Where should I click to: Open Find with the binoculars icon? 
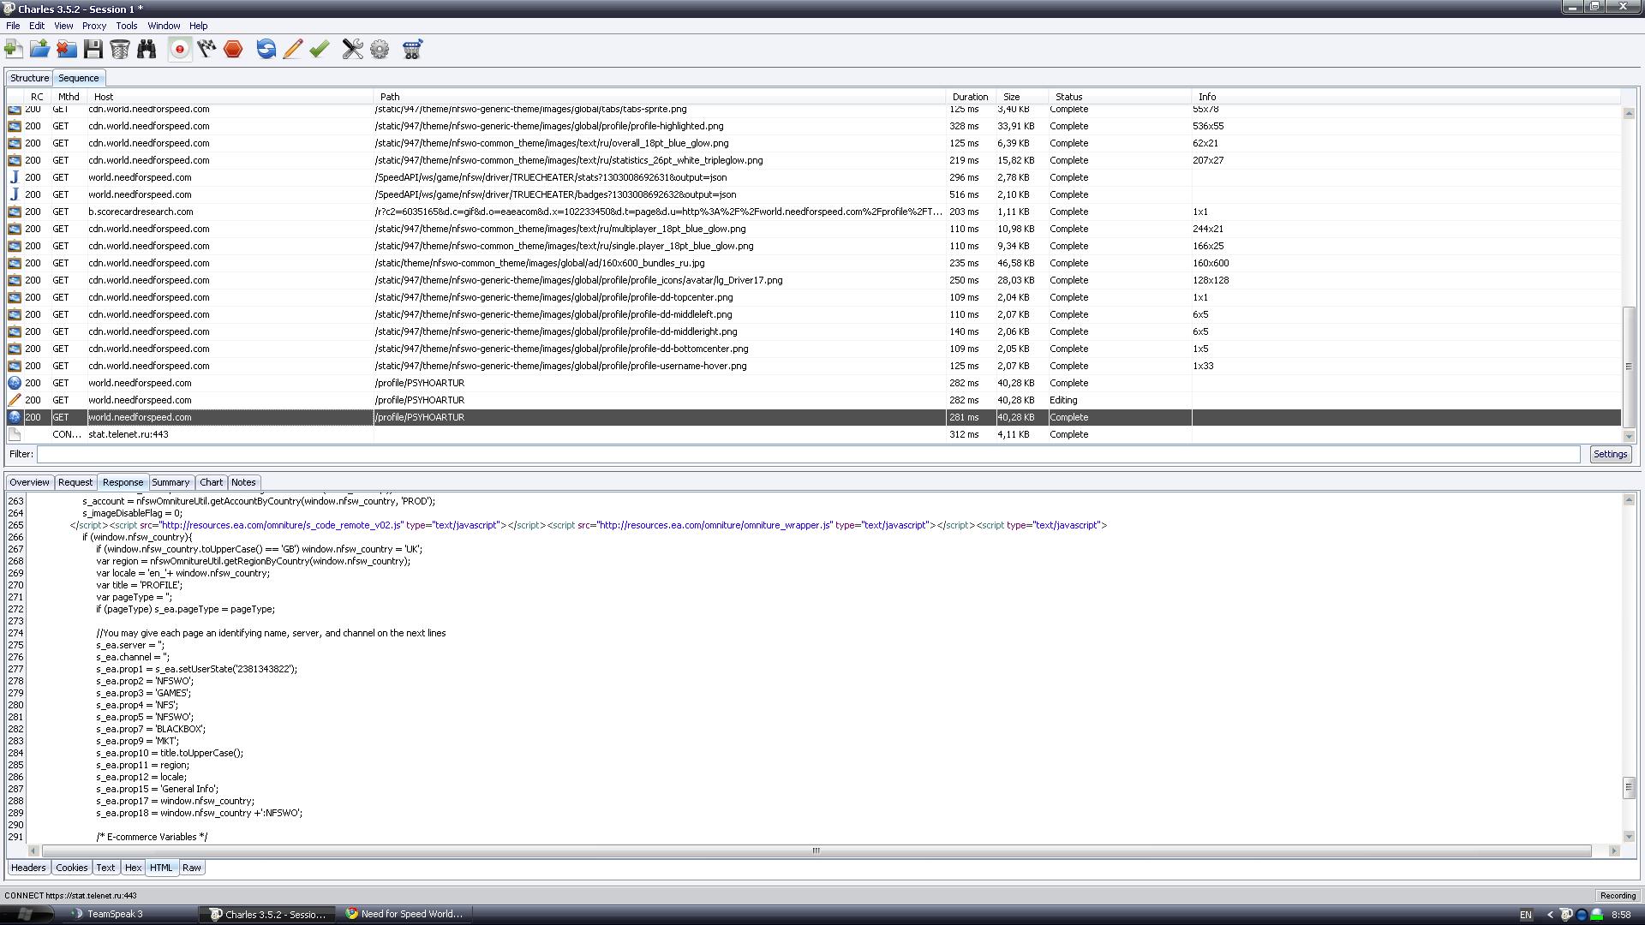147,49
